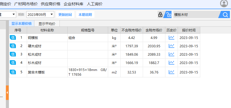This screenshot has height=108, width=231.
Task: Click the tax-included price 1882.7
Action: click(x=154, y=63)
